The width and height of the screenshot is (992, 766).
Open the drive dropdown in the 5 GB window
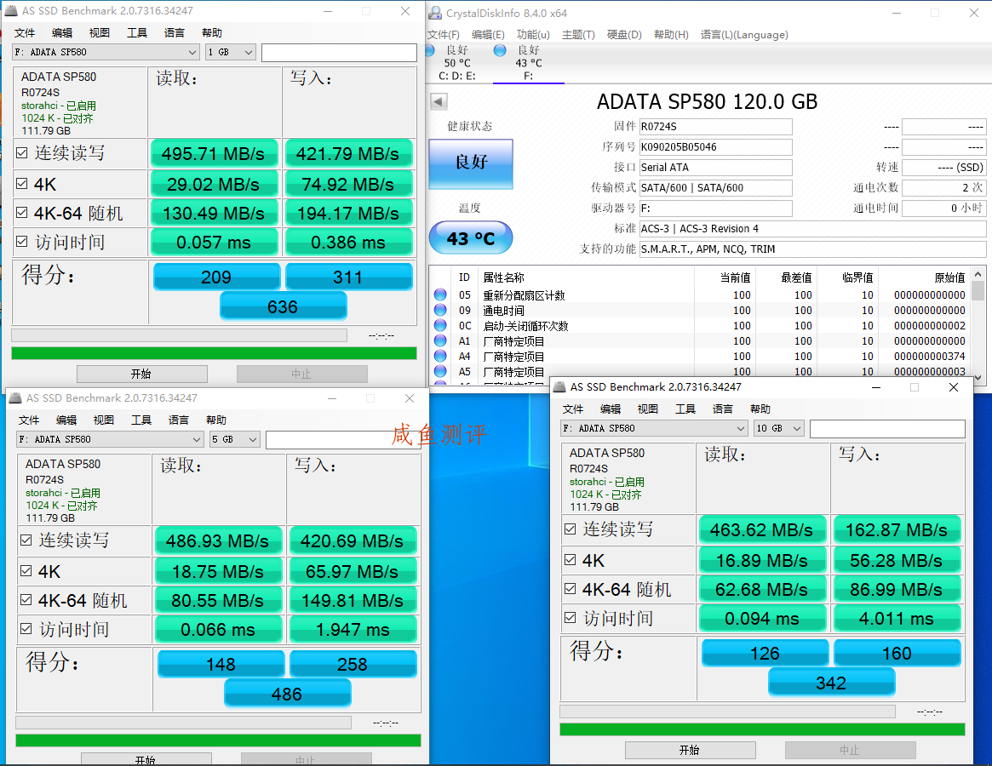pyautogui.click(x=110, y=439)
